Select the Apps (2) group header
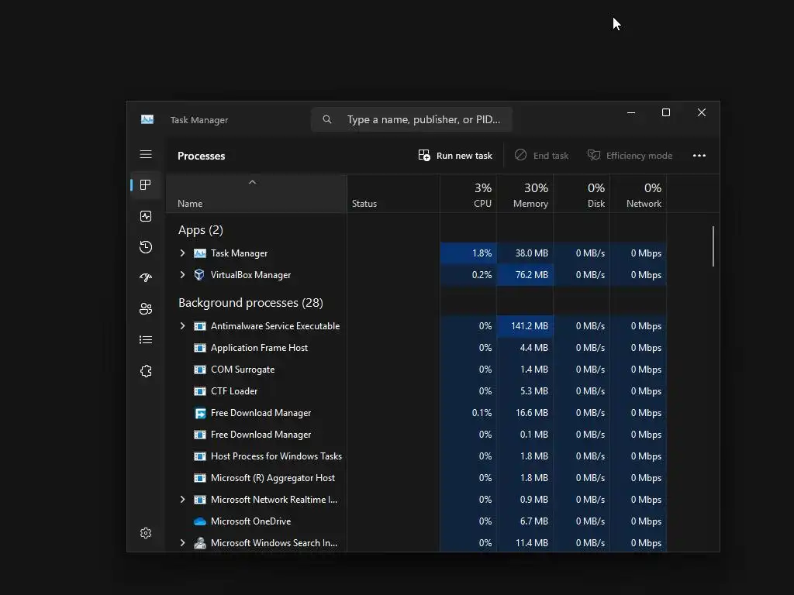This screenshot has height=595, width=794. pyautogui.click(x=201, y=230)
